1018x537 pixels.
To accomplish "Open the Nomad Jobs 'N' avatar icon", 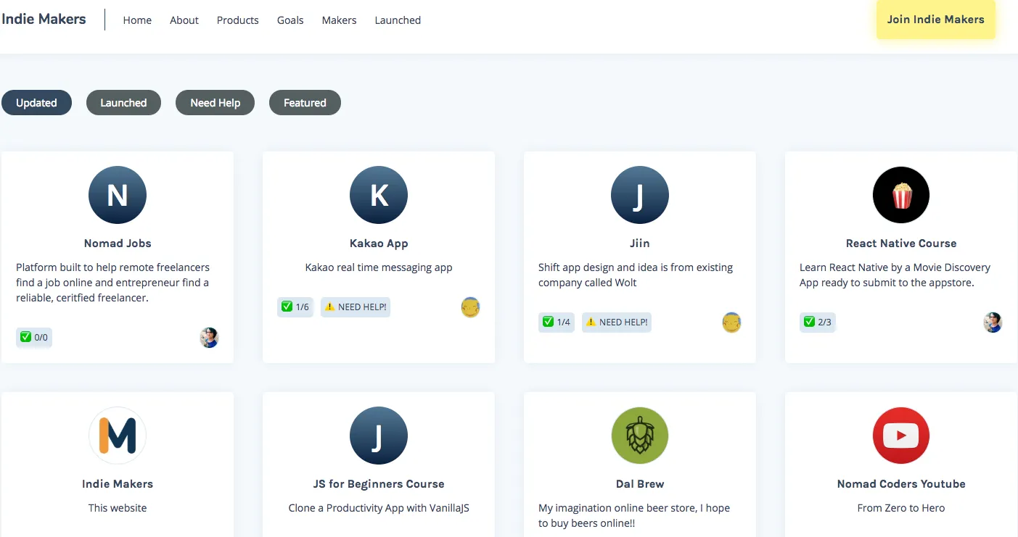I will tap(118, 195).
